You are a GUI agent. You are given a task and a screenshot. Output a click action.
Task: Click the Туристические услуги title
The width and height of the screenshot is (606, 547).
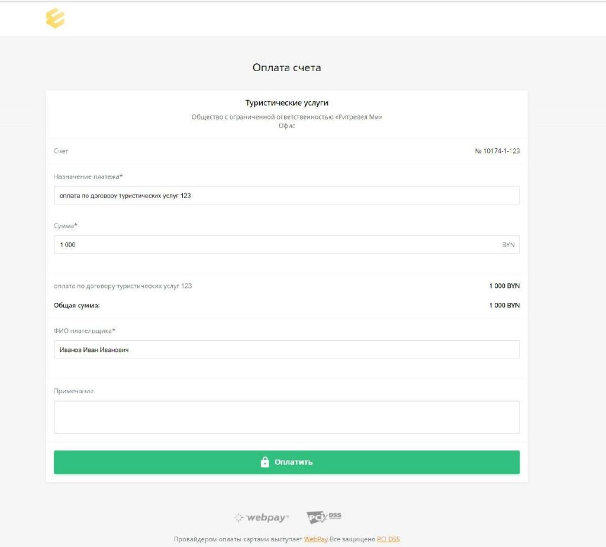tap(287, 103)
